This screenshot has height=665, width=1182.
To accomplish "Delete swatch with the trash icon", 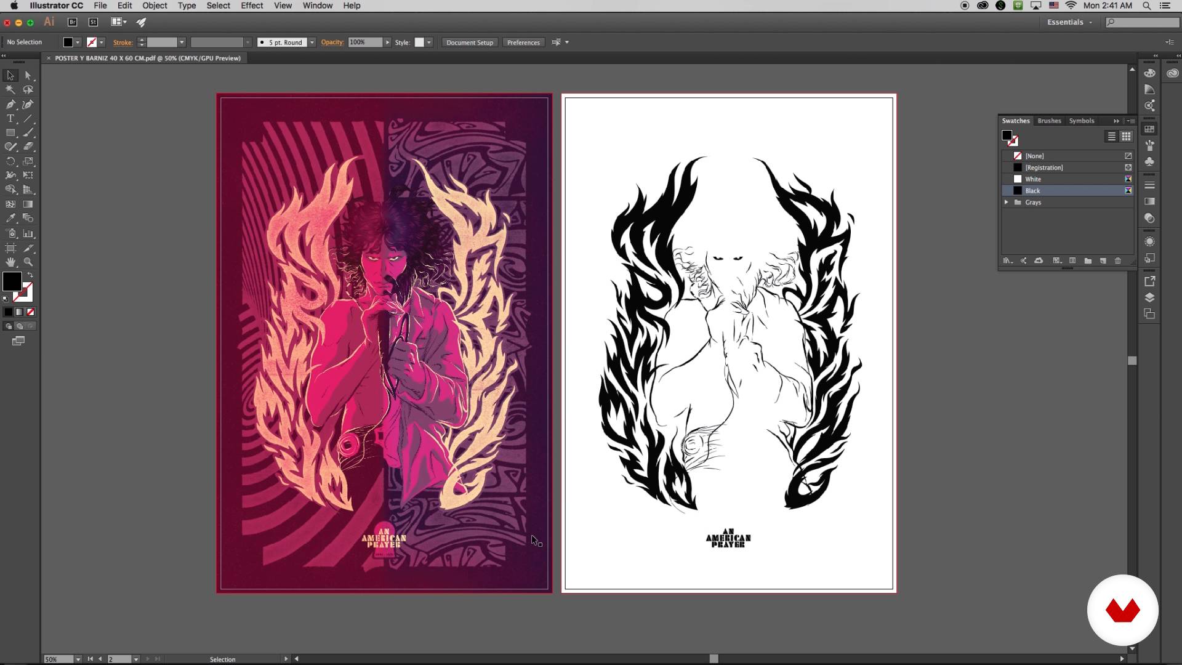I will pos(1118,261).
